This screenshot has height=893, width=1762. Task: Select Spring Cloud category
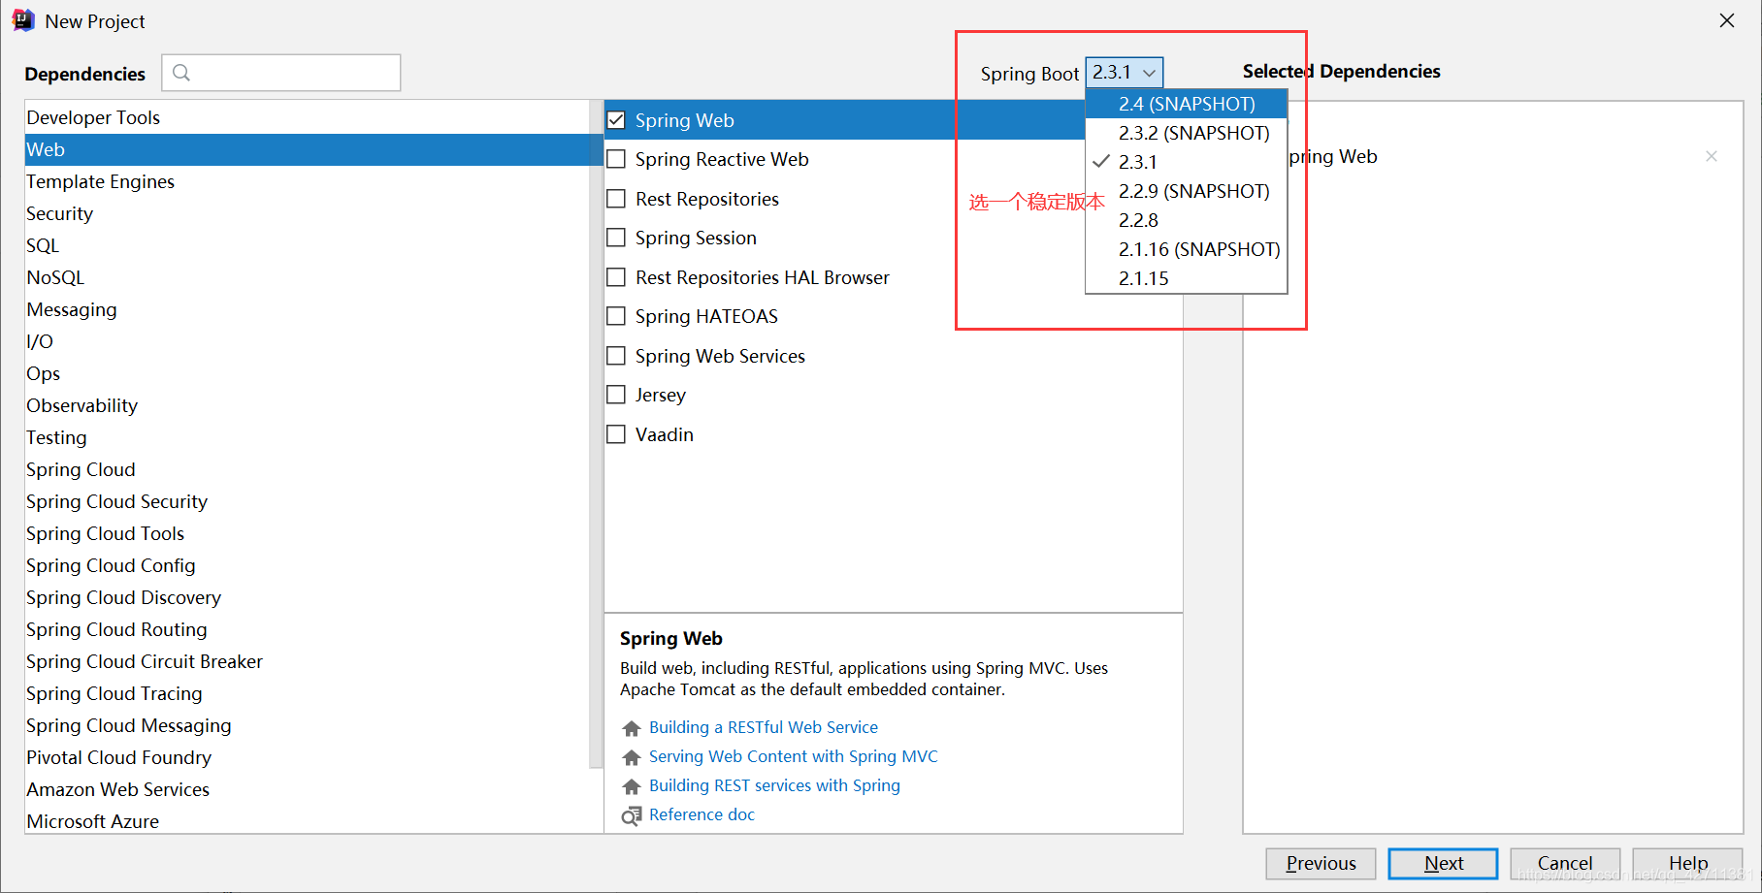pos(307,469)
